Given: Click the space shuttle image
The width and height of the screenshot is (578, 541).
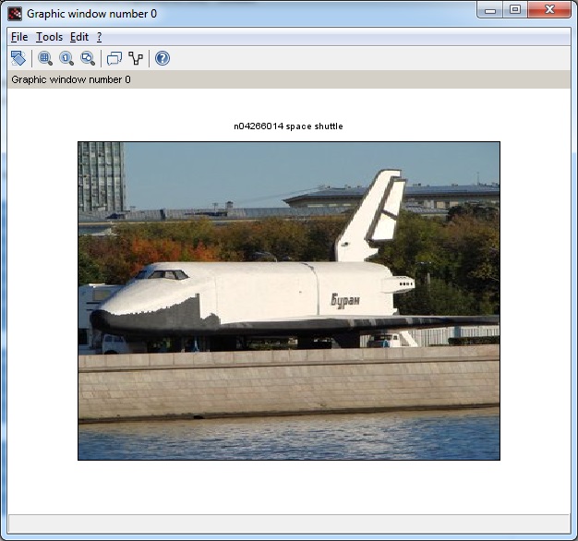Looking at the screenshot, I should click(x=288, y=300).
